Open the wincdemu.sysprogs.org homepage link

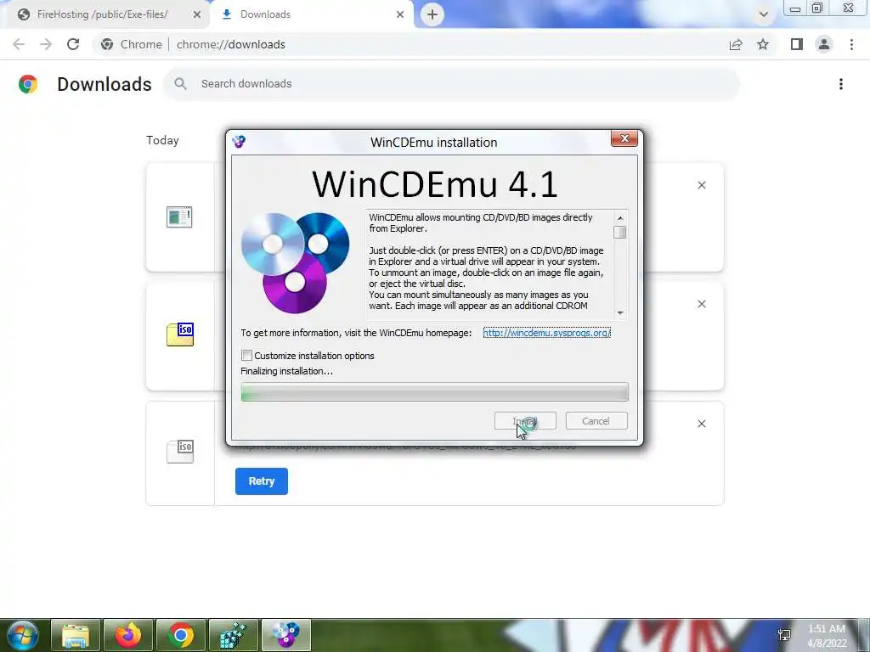[546, 333]
